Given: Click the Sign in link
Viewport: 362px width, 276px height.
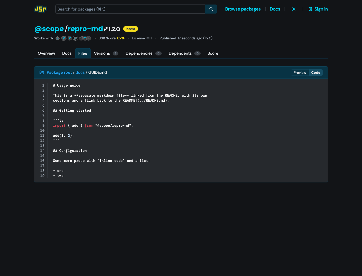Looking at the screenshot, I should tap(321, 9).
